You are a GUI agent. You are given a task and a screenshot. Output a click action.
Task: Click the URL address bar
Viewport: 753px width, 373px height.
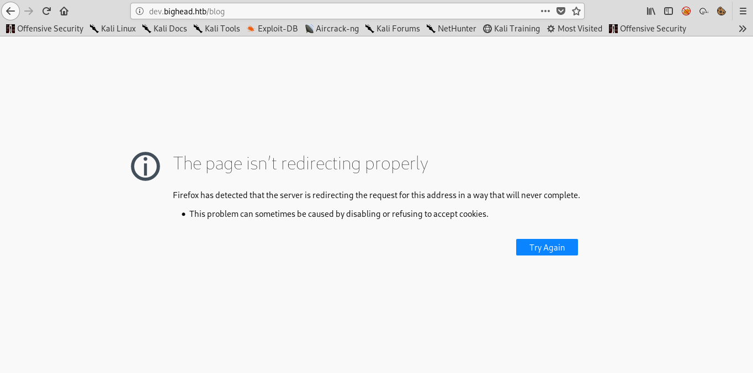tap(342, 11)
